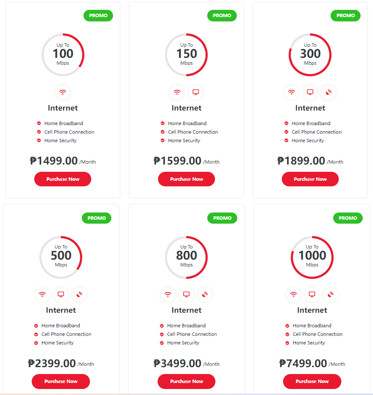Click the WiFi icon on 1000 Mbps plan
373x395 pixels.
293,294
